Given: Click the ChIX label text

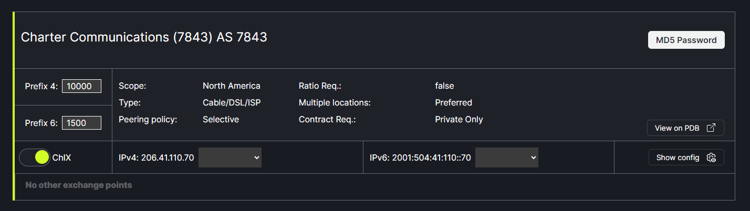Looking at the screenshot, I should (x=61, y=157).
